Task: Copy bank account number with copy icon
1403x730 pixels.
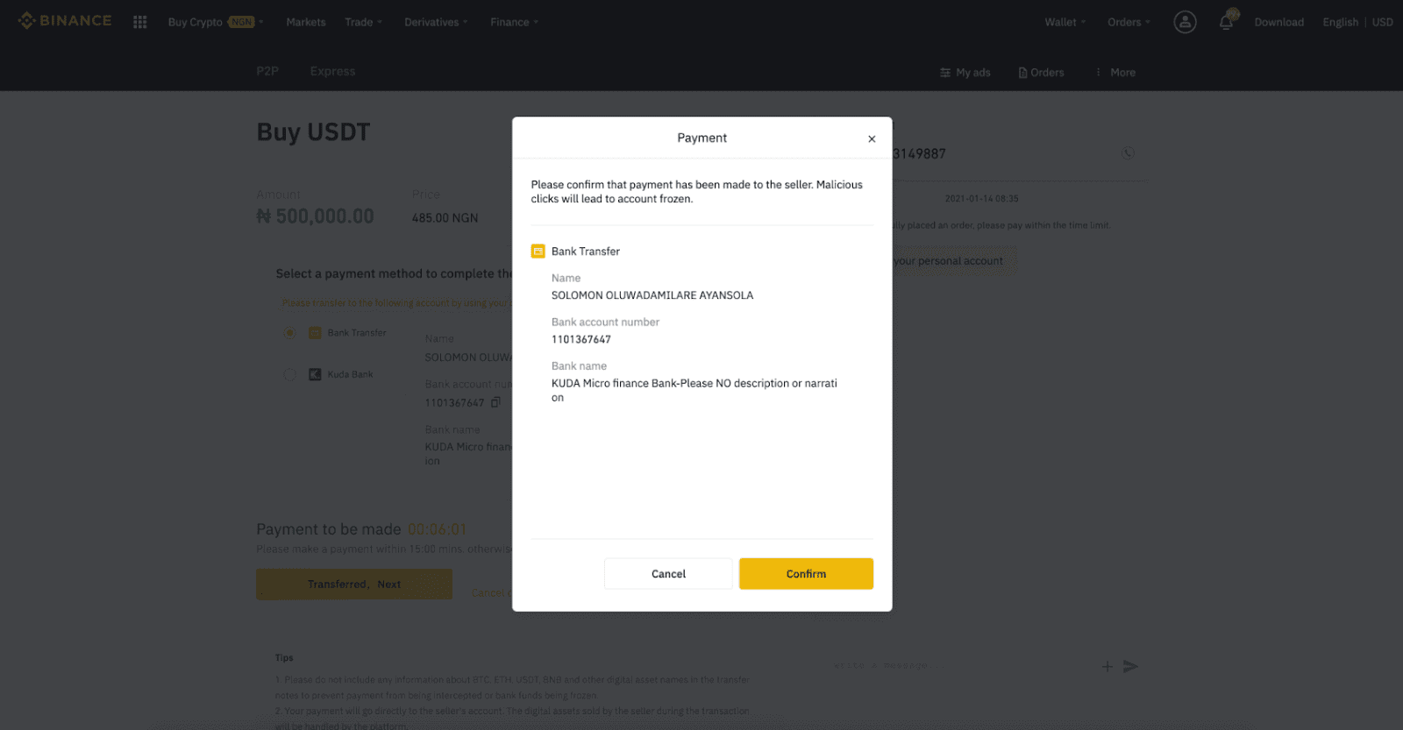Action: pyautogui.click(x=495, y=402)
